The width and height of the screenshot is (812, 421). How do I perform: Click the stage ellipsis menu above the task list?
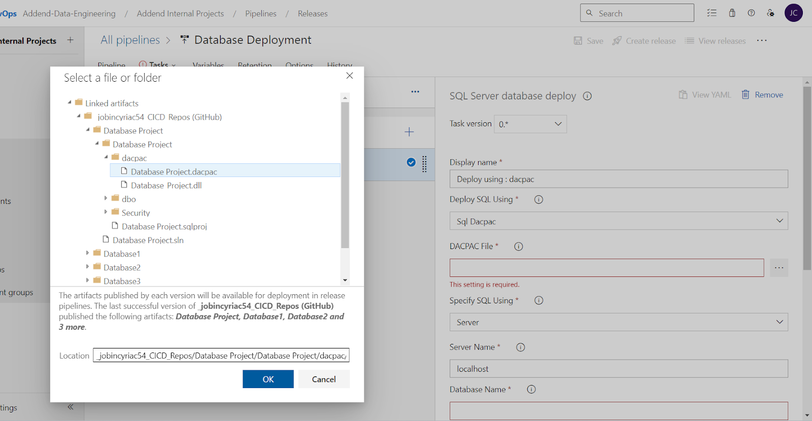(415, 92)
